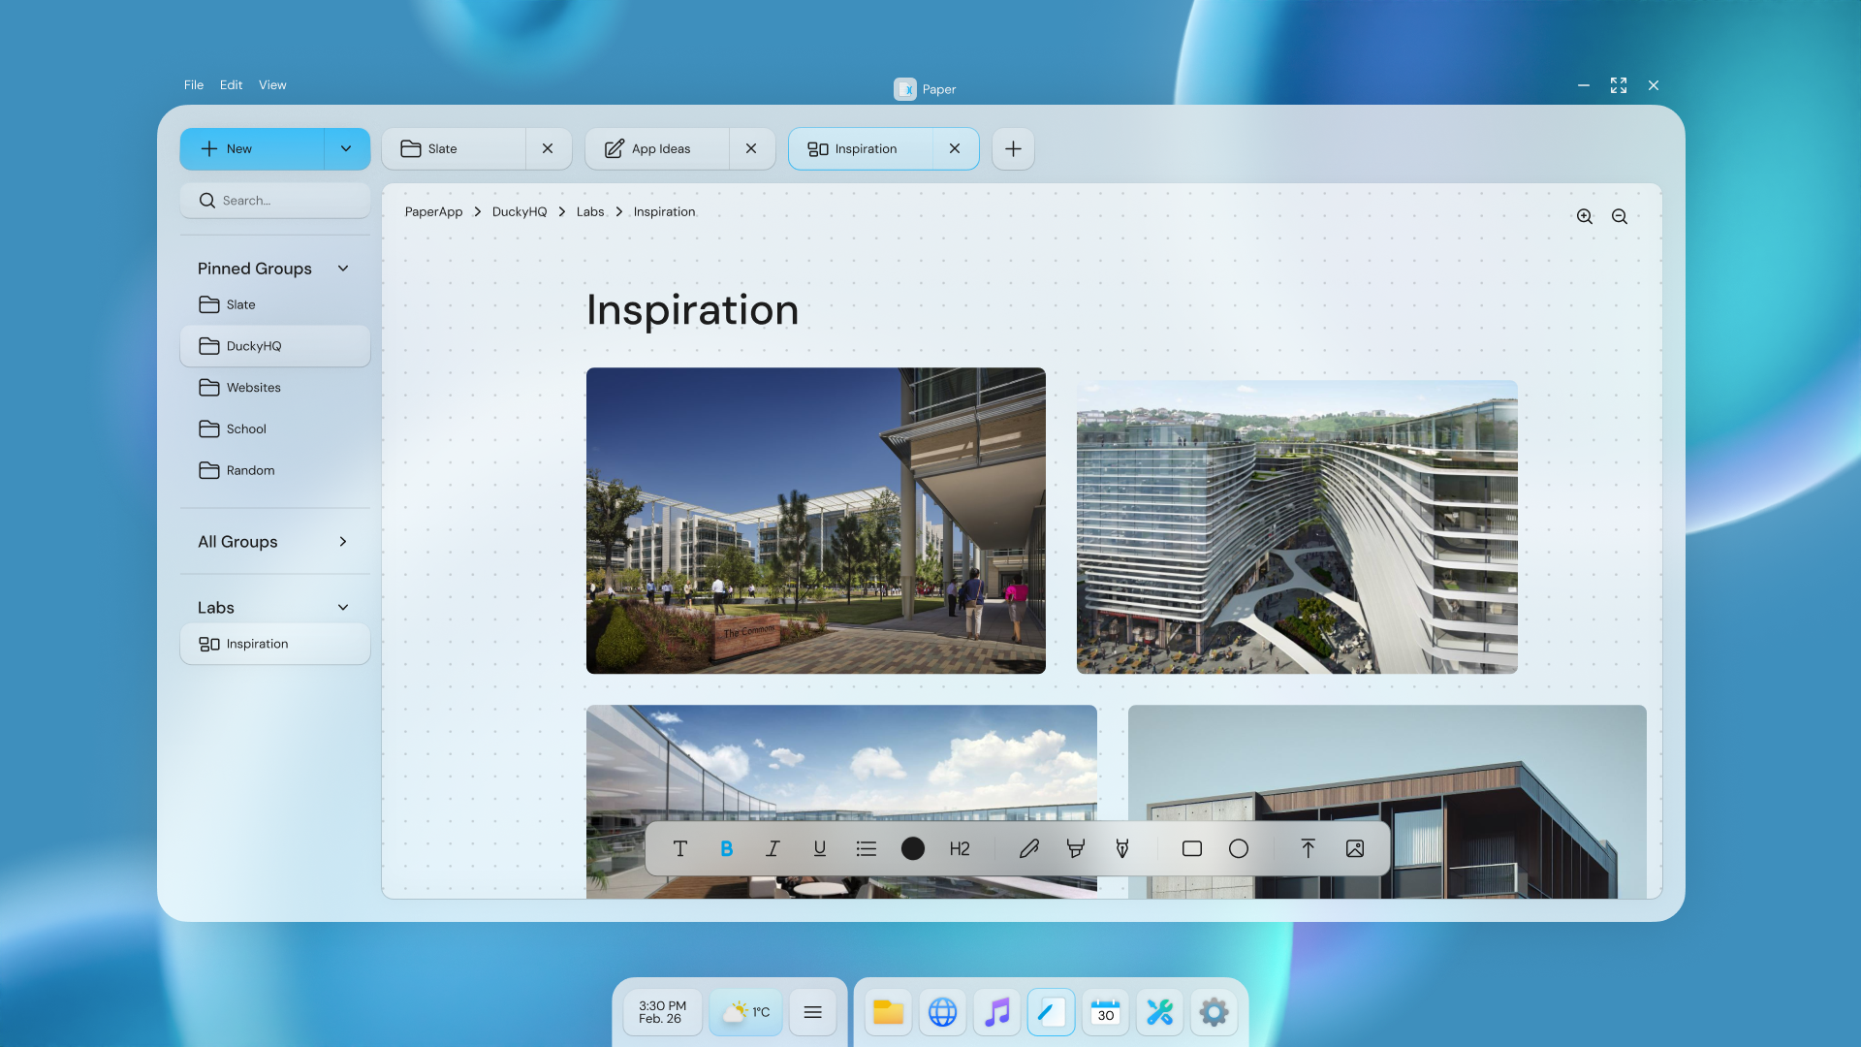Click the Inspiration page title
Screen dimensions: 1861x1047
[692, 310]
